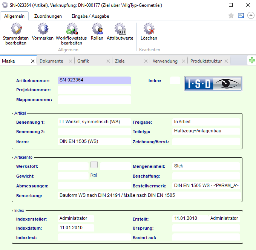Viewport: 256px width, 250px height.
Task: Close the Verwendung tab
Action: pyautogui.click(x=184, y=61)
